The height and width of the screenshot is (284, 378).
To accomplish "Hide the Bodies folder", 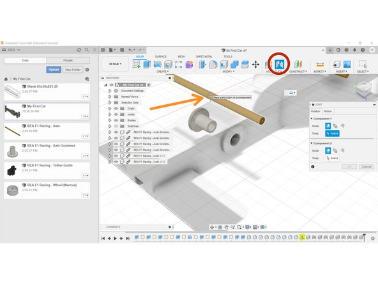I will tap(116, 120).
